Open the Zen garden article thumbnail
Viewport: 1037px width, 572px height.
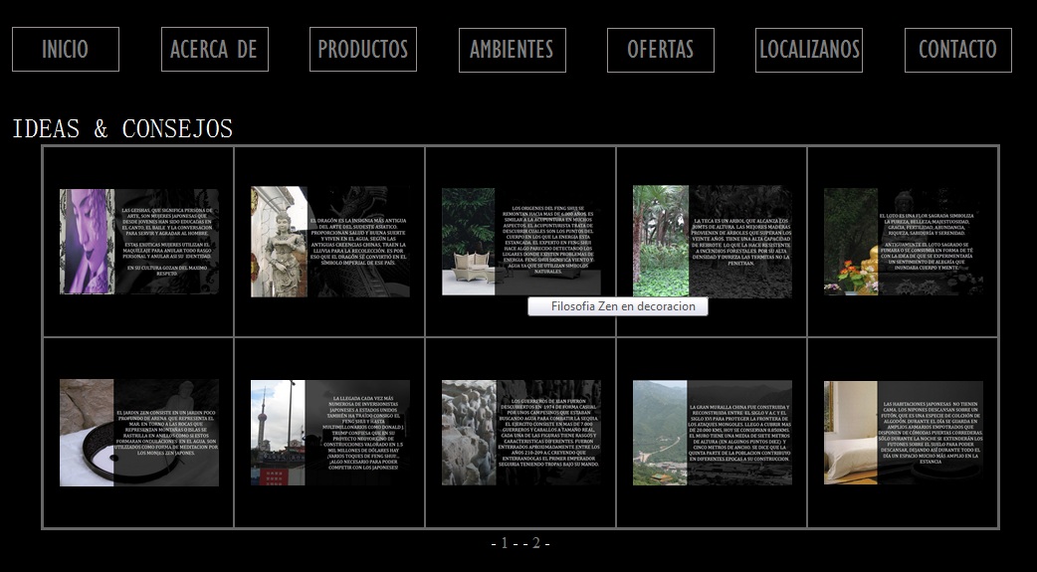(138, 433)
